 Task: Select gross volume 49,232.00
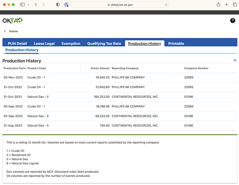[102, 116]
